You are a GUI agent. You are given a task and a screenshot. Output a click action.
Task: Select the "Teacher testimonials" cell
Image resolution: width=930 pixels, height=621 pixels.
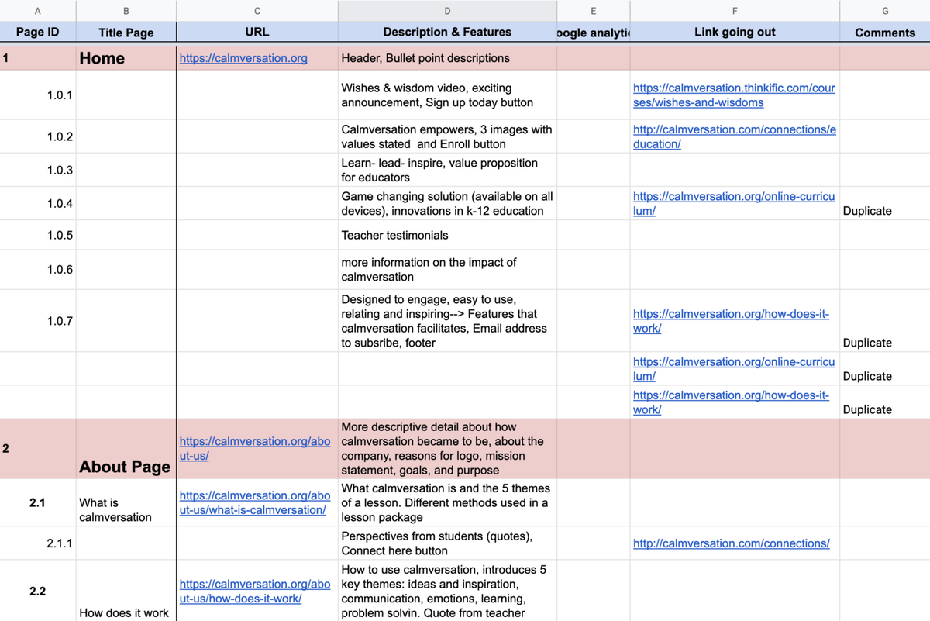tap(447, 235)
